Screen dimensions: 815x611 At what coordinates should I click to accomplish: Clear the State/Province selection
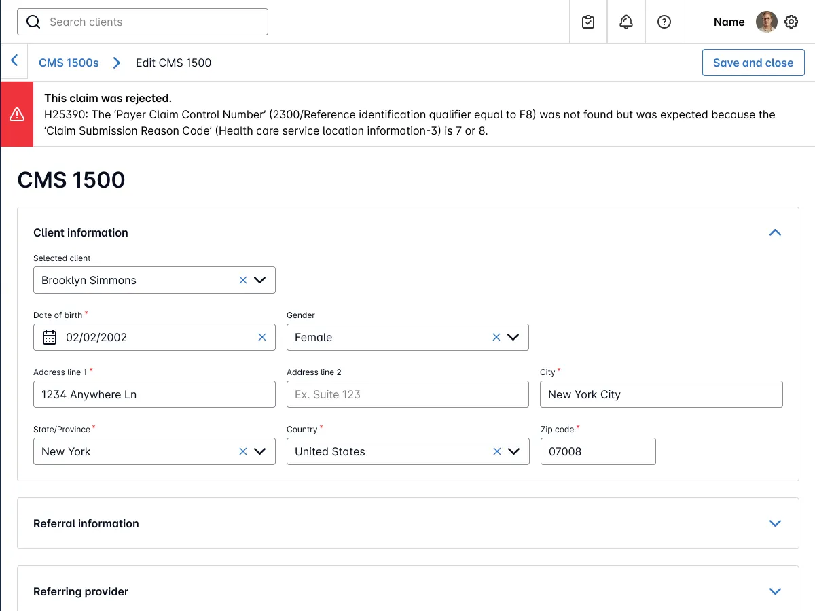point(242,451)
